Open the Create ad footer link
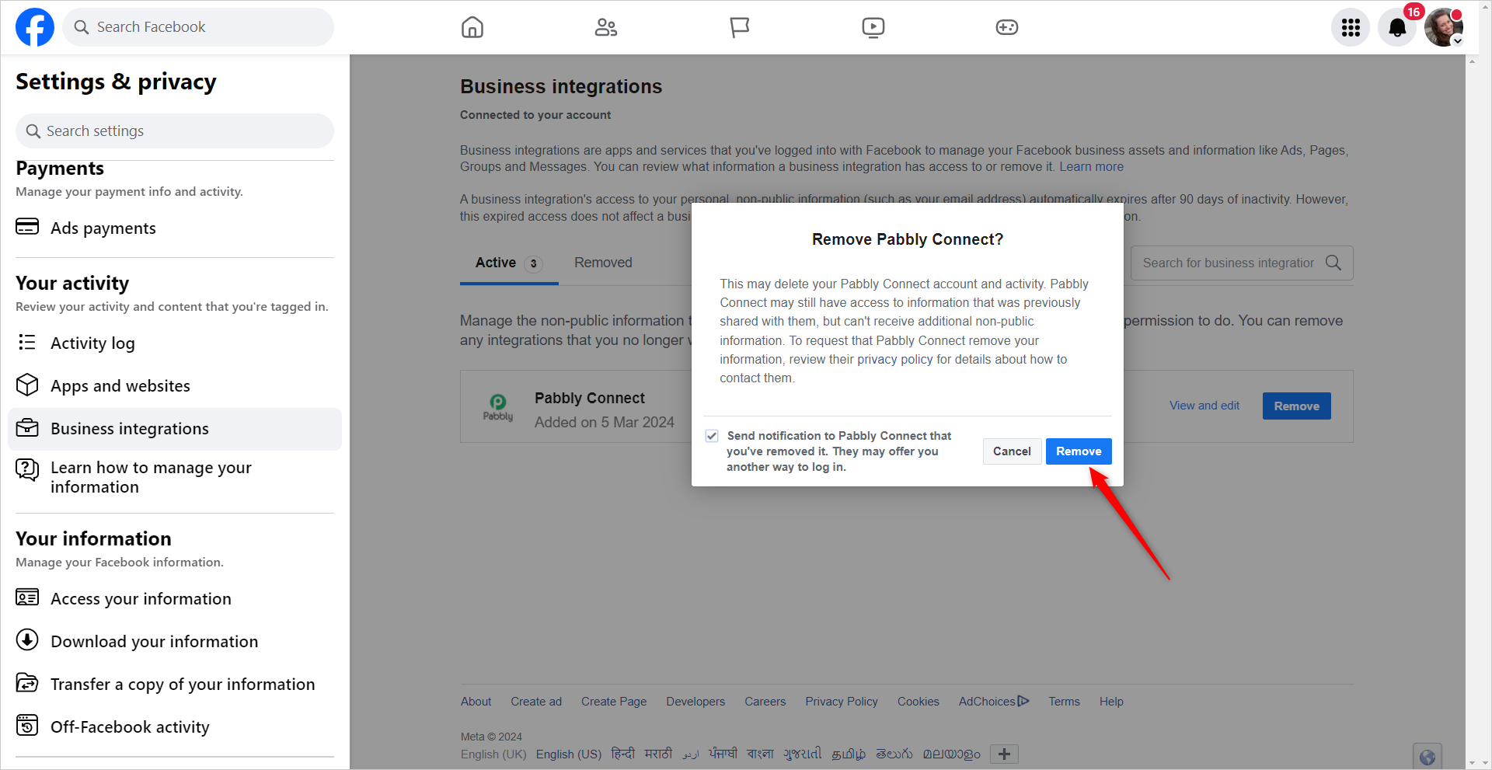 click(x=536, y=702)
